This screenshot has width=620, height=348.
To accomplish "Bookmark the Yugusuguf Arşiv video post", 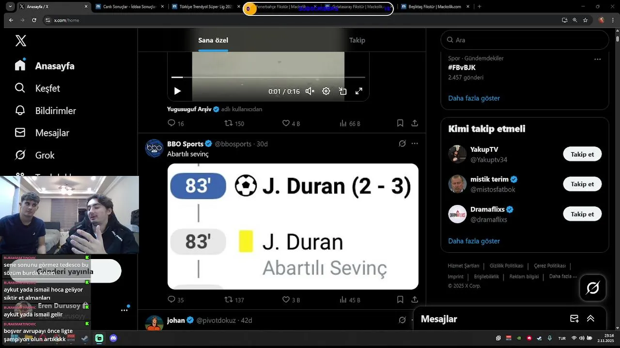I will click(400, 123).
